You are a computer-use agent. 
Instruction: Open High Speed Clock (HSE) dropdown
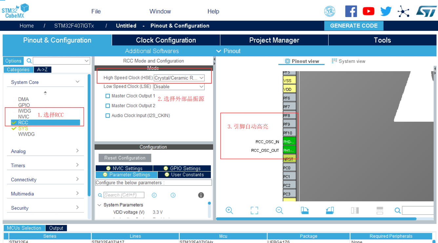click(x=179, y=78)
